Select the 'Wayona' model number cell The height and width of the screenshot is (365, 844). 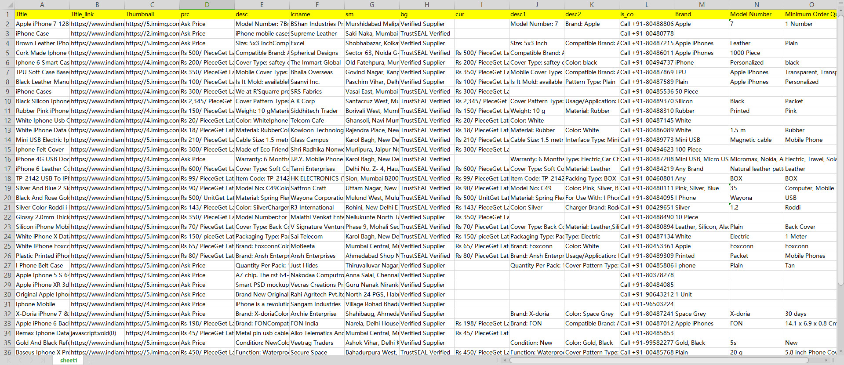pyautogui.click(x=757, y=198)
